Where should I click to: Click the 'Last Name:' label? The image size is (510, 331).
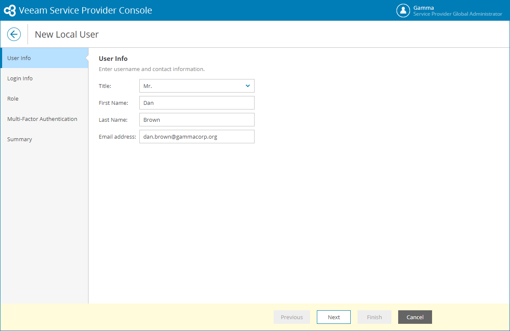click(113, 120)
